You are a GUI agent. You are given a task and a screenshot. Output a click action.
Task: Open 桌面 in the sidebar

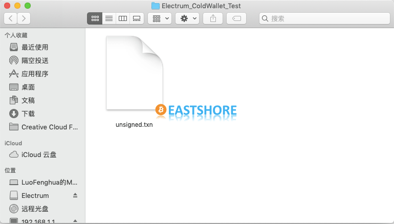pos(42,87)
